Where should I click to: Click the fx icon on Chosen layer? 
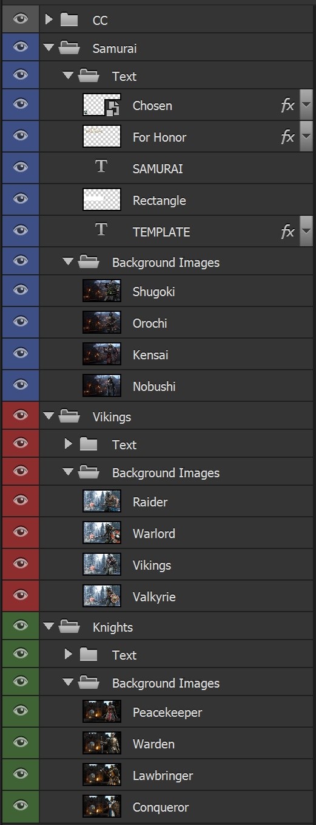(x=287, y=105)
